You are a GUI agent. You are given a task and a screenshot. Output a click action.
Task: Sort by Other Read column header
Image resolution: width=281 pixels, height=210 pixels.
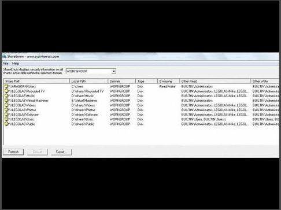pyautogui.click(x=215, y=81)
